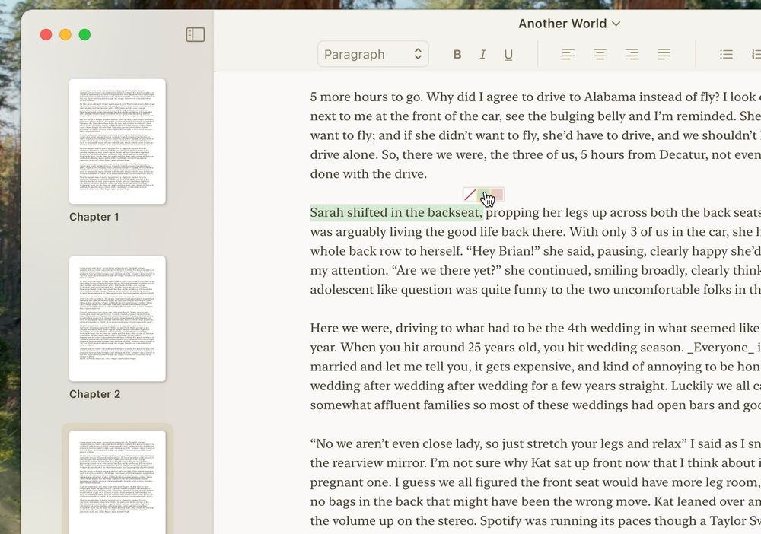Viewport: 761px width, 534px height.
Task: Click highlighted text 'Sarah shifted in the backseat,'
Action: tap(396, 212)
